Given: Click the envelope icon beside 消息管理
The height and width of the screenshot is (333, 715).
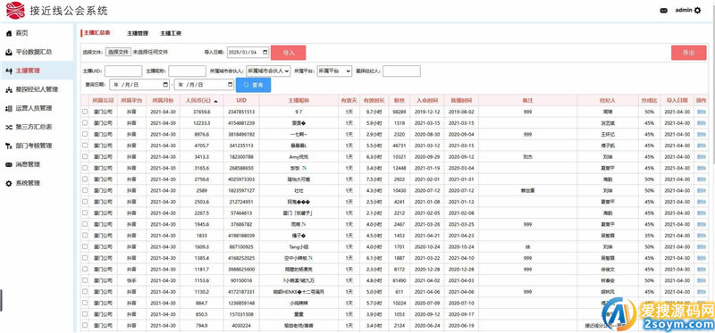Looking at the screenshot, I should click(8, 164).
